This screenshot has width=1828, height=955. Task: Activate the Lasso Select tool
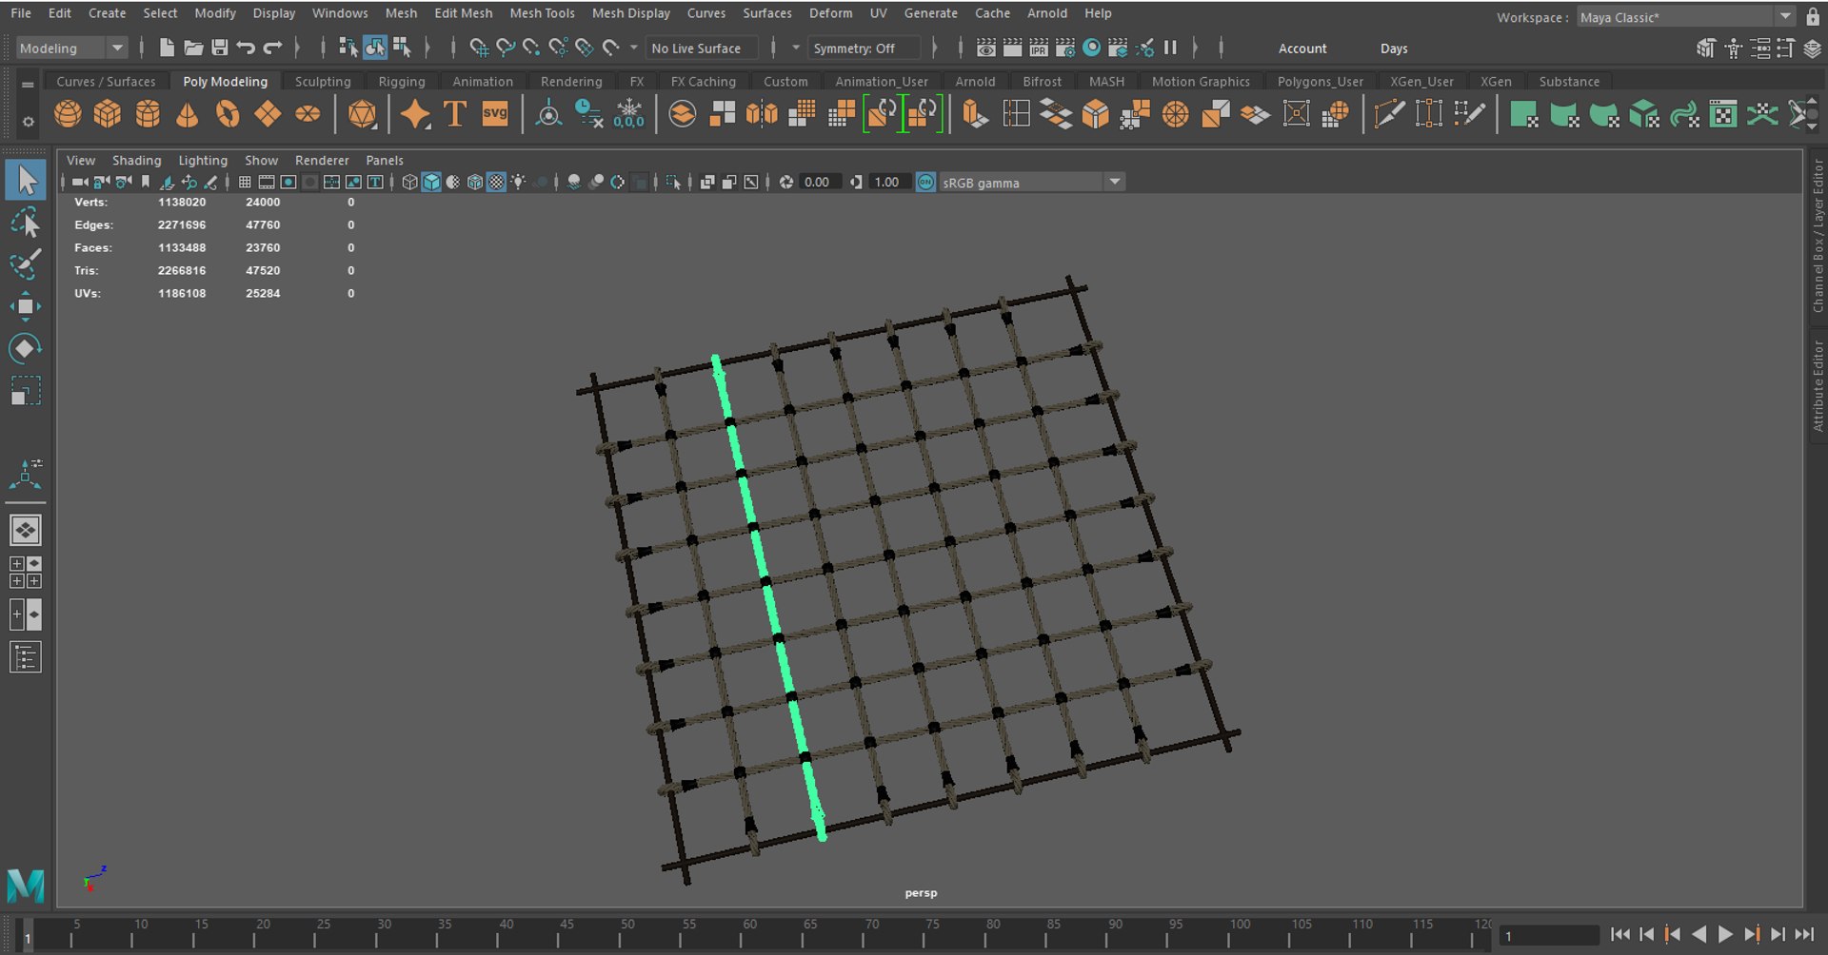(x=26, y=223)
